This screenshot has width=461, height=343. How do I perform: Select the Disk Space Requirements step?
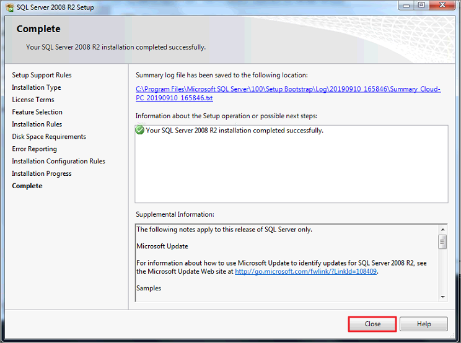point(49,137)
